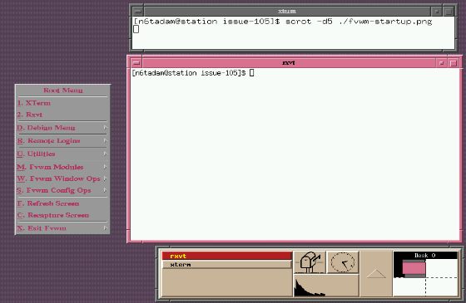Image resolution: width=466 pixels, height=303 pixels.
Task: Switch to the top-right pager page
Action: click(441, 268)
